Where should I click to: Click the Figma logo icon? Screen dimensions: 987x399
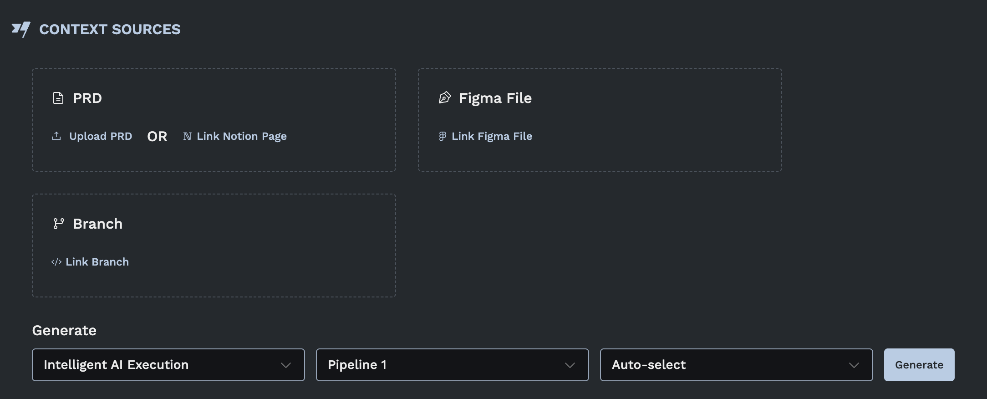point(442,136)
